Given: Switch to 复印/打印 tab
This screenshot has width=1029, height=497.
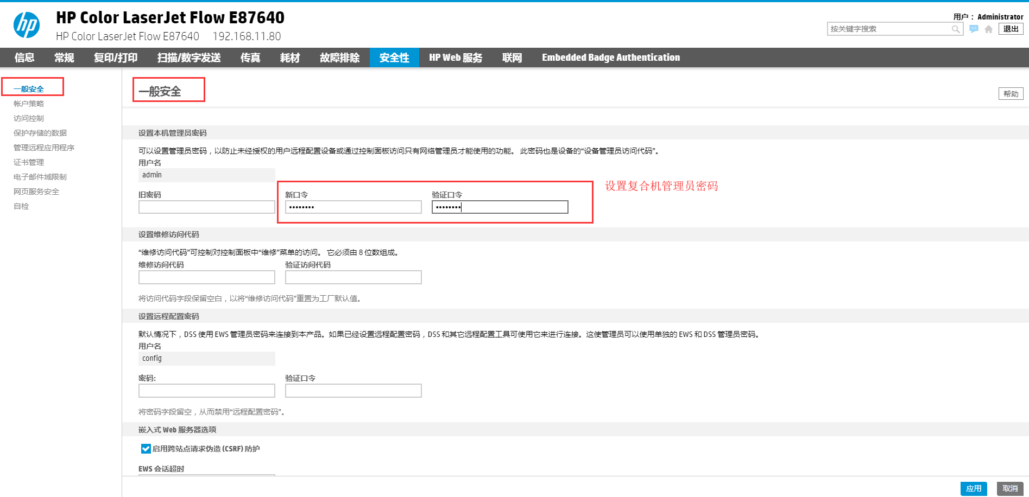Looking at the screenshot, I should point(116,58).
